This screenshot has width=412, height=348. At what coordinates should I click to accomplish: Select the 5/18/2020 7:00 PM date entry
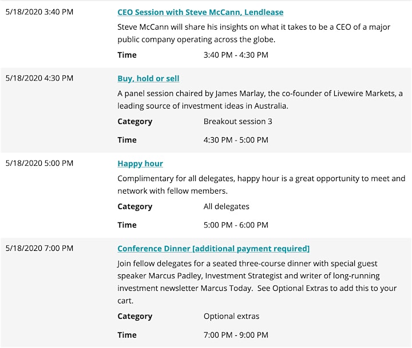[x=39, y=248]
